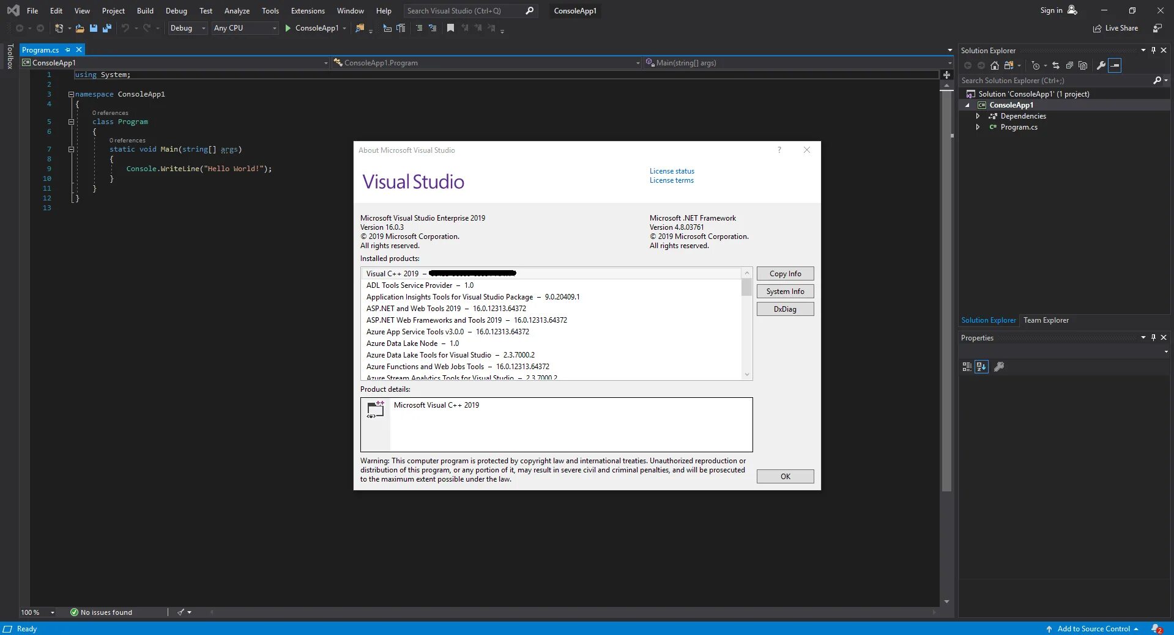The width and height of the screenshot is (1174, 635).
Task: Open the Main(string[] args) member dropdown
Action: 798,62
